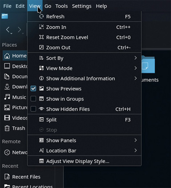Image resolution: width=171 pixels, height=188 pixels.
Task: Click the Adjust View Display Style icon
Action: (x=41, y=161)
